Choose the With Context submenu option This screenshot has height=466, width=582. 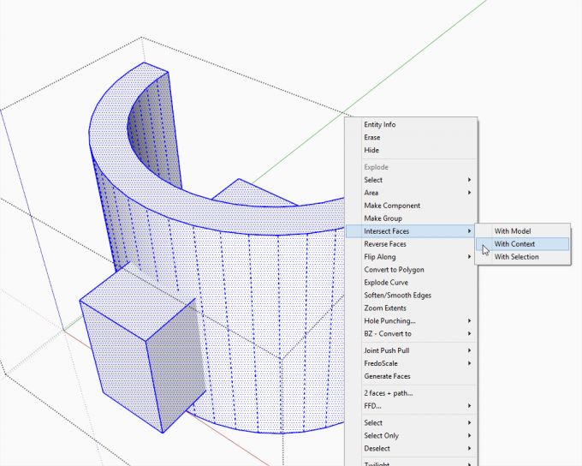[x=514, y=244]
